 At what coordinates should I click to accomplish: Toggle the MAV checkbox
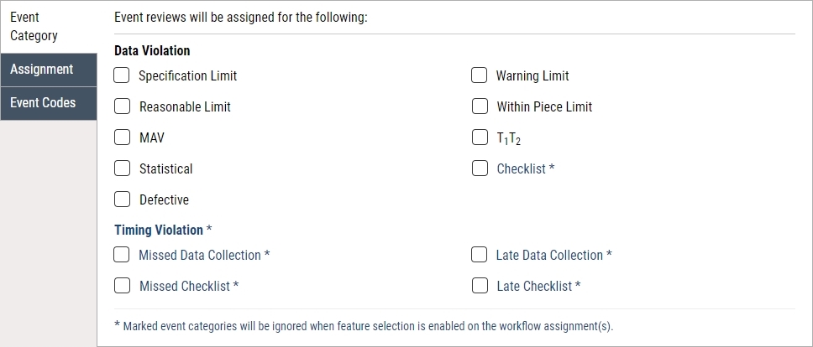pos(123,137)
